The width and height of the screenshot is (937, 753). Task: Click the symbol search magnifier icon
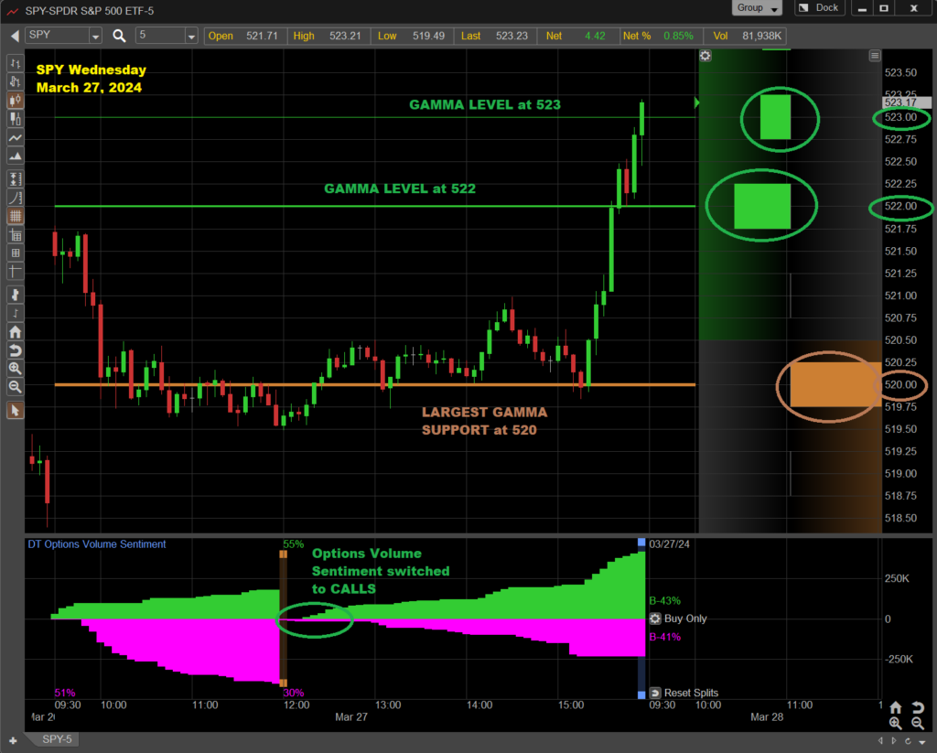click(x=119, y=36)
